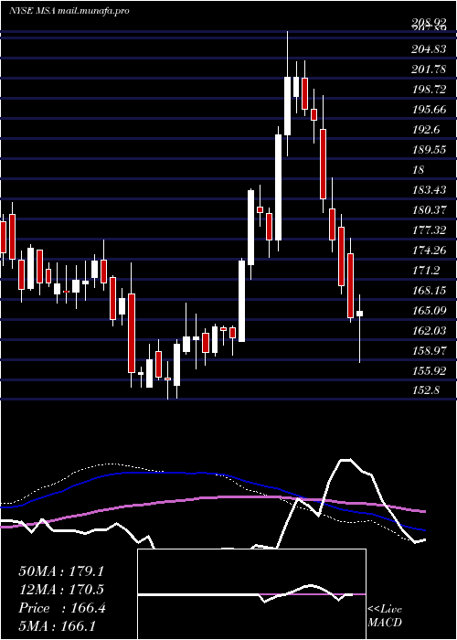Click the 183.43 price level label
This screenshot has height=640, width=457.
pos(429,189)
